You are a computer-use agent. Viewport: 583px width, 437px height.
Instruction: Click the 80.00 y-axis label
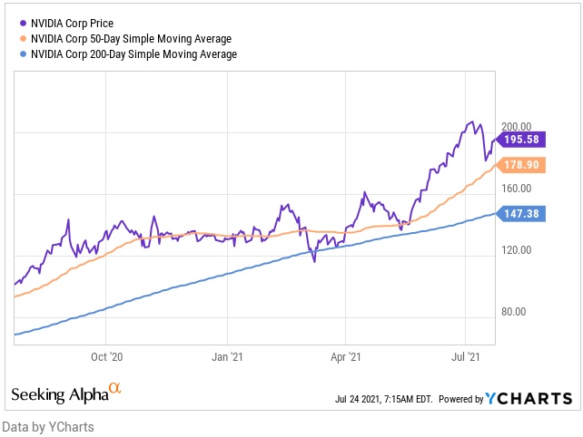tap(514, 312)
